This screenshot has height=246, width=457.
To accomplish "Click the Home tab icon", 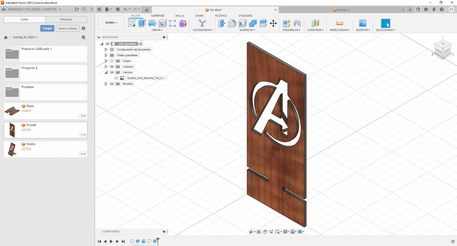I will pyautogui.click(x=147, y=10).
